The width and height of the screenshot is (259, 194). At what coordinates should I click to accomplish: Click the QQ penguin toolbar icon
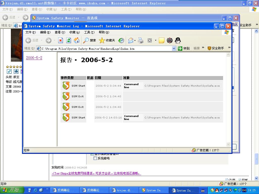178,40
